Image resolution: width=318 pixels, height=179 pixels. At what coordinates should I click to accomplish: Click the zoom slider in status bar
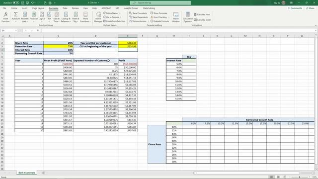pyautogui.click(x=300, y=177)
